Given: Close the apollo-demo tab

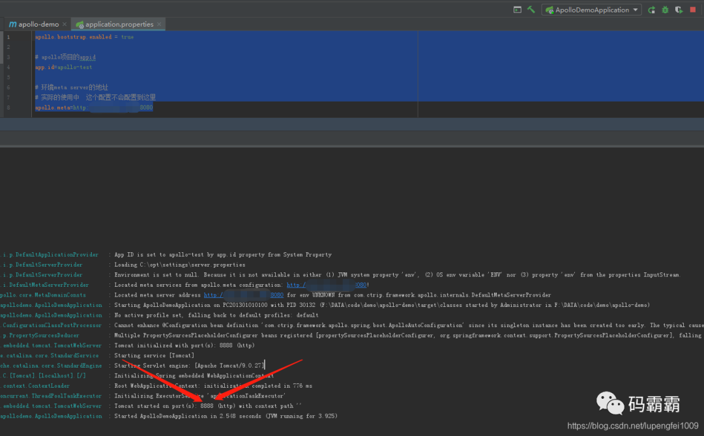Looking at the screenshot, I should (x=65, y=24).
